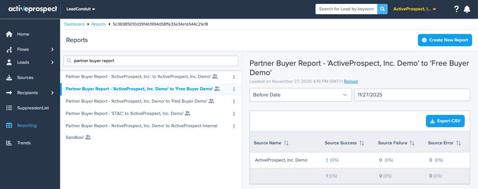
Task: Open the Before Date filter dropdown
Action: 300,95
